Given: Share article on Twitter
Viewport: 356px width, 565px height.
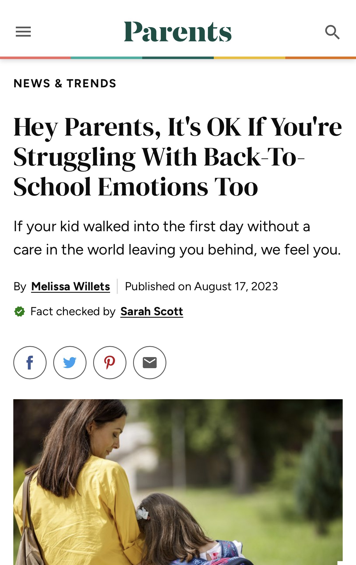Looking at the screenshot, I should coord(70,362).
